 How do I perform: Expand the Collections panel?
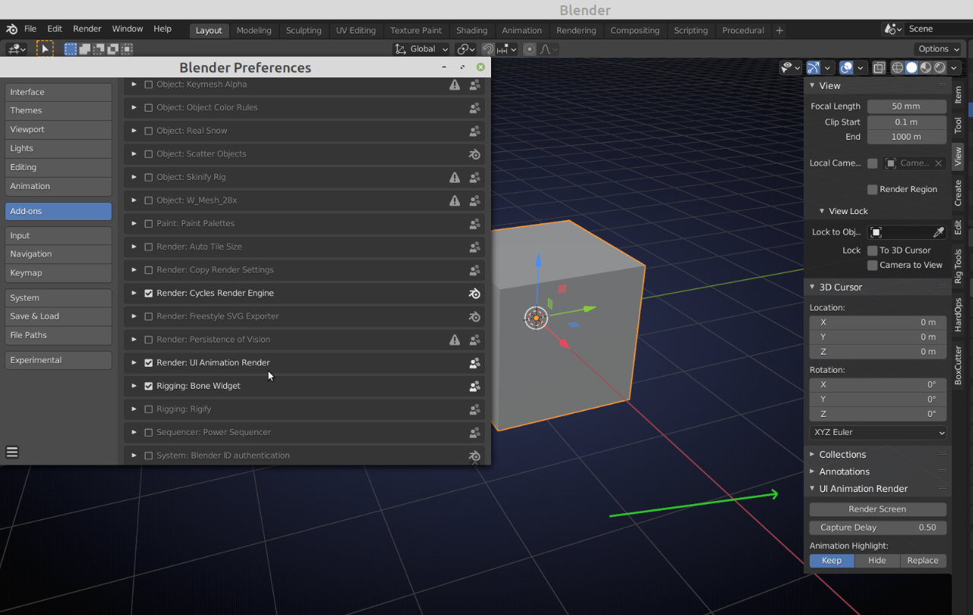pos(842,454)
